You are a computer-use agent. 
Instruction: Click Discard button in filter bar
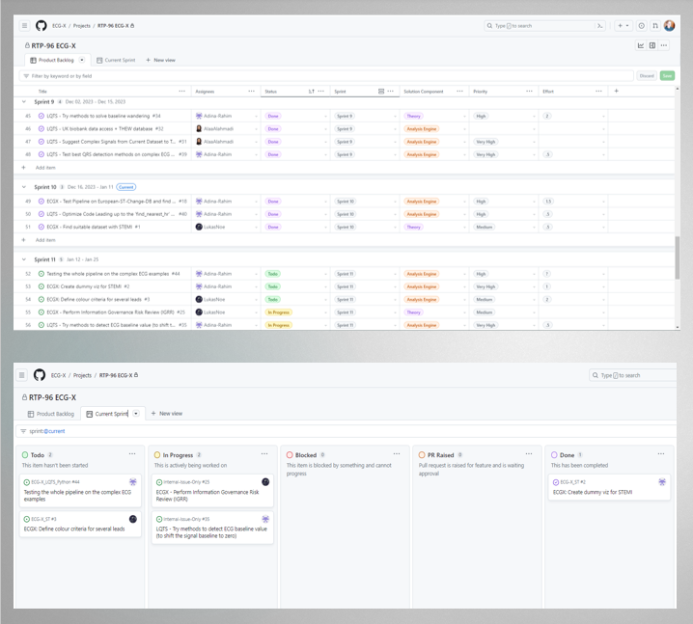(647, 76)
